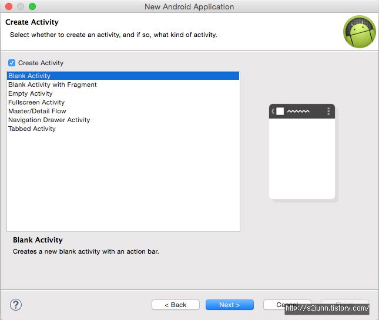Screen dimensions: 379x320
Task: Choose Fullscreen Activity template
Action: tap(123, 102)
